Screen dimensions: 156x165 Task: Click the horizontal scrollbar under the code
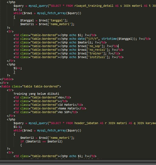(x=78, y=161)
